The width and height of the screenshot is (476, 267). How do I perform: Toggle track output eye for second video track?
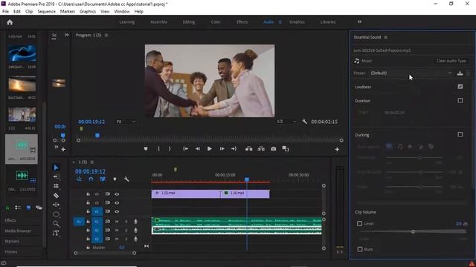tap(117, 202)
